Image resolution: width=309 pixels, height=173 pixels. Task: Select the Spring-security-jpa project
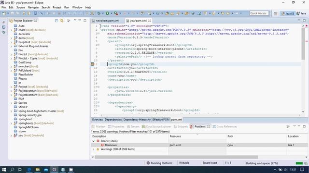30,115
